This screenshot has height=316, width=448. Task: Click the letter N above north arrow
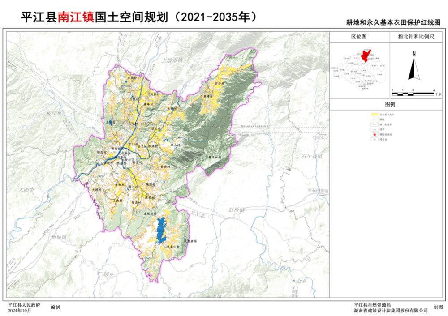(414, 54)
